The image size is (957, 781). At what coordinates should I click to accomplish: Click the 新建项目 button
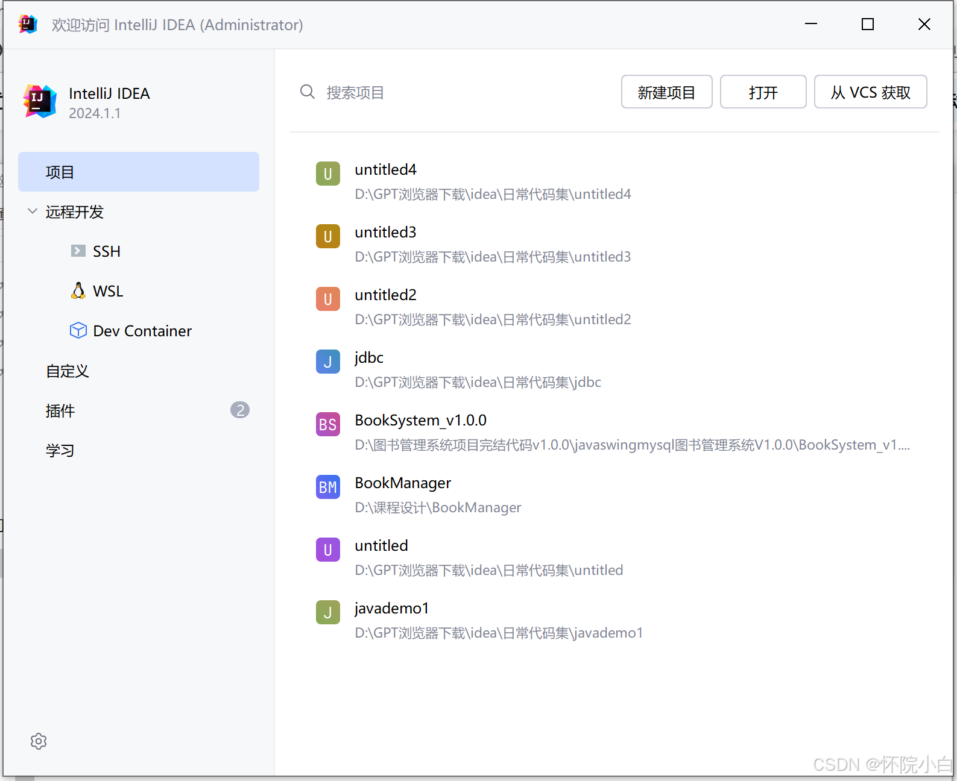[666, 92]
